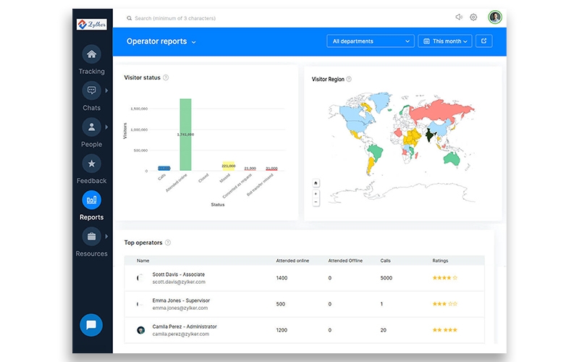This screenshot has width=579, height=362.
Task: Click the Zylker logo
Action: (92, 25)
